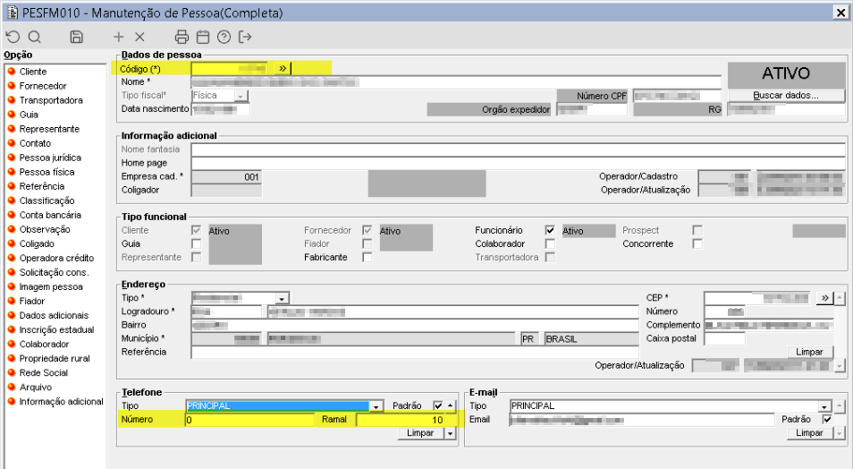Click the exit door toolbar icon
The width and height of the screenshot is (853, 469).
coord(245,37)
